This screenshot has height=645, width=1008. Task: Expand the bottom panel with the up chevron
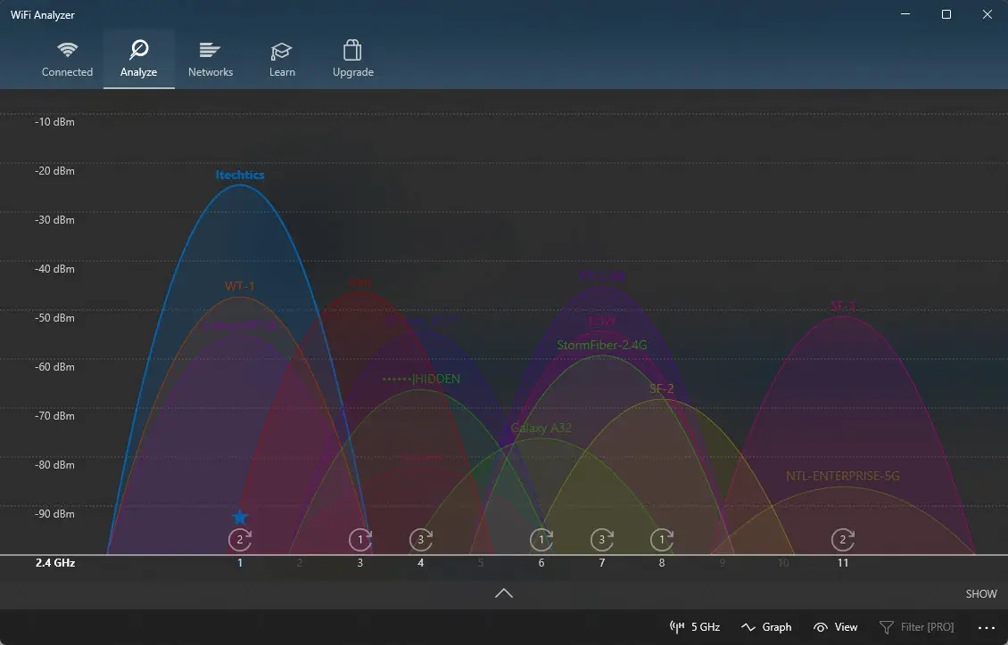[x=504, y=592]
